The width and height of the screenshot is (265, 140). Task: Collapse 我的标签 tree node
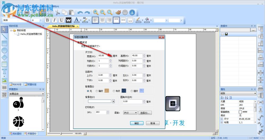coord(11,30)
